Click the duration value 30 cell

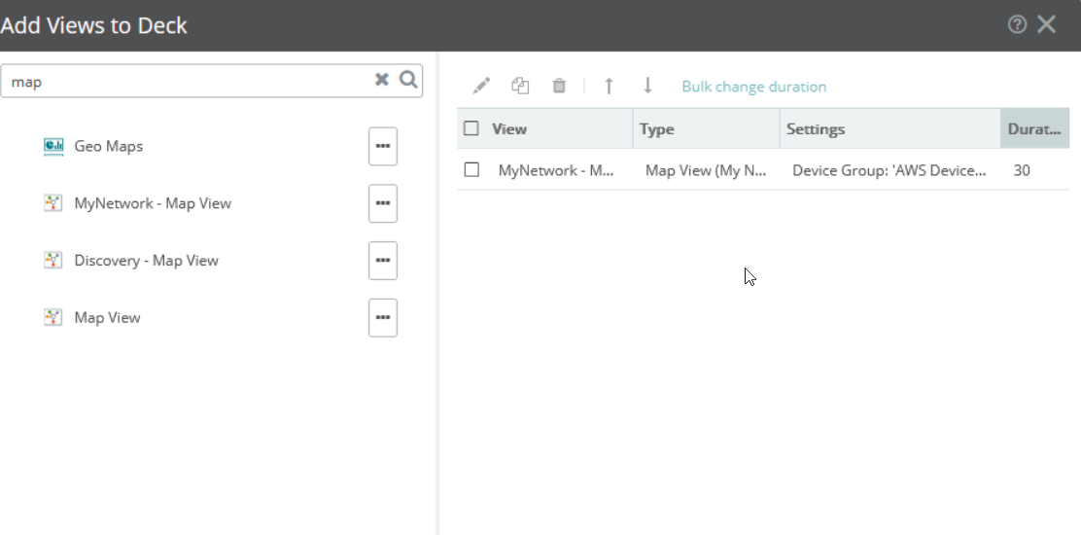1022,170
